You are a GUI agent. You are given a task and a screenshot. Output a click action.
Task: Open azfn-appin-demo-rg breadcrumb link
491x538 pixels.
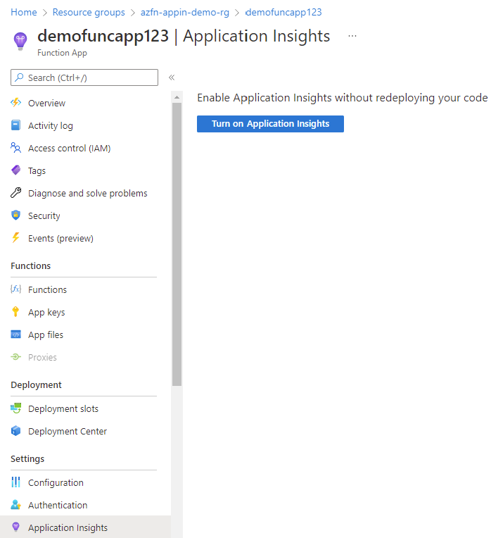click(185, 13)
